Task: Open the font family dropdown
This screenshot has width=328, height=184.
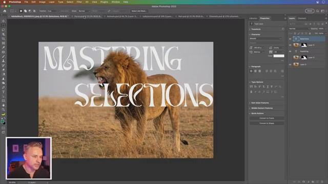Action: pos(265,39)
